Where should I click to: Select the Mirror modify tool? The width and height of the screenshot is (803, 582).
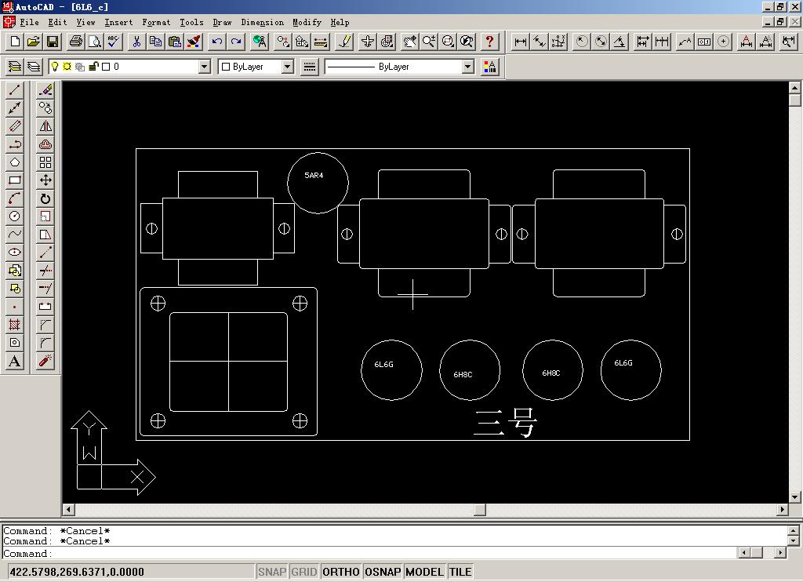point(45,126)
